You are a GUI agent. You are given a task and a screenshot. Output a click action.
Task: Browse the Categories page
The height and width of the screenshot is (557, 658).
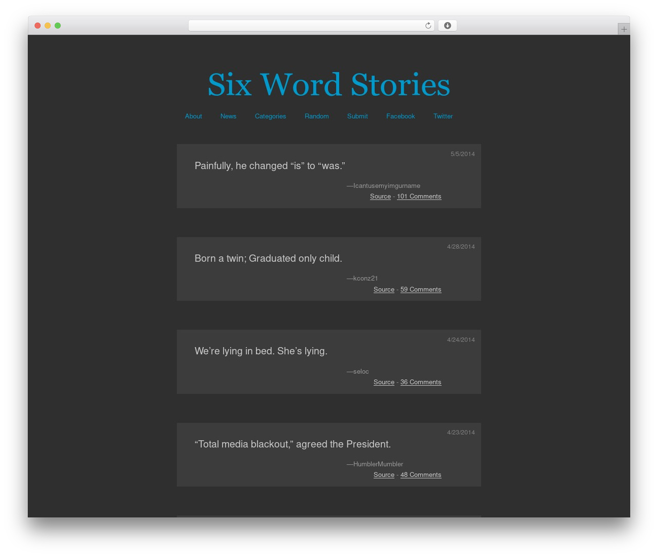point(270,116)
